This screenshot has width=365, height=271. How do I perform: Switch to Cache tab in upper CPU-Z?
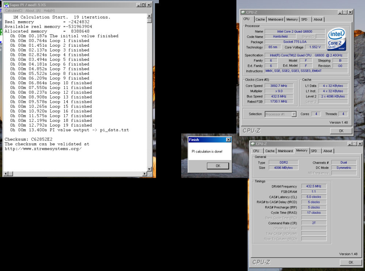[260, 20]
